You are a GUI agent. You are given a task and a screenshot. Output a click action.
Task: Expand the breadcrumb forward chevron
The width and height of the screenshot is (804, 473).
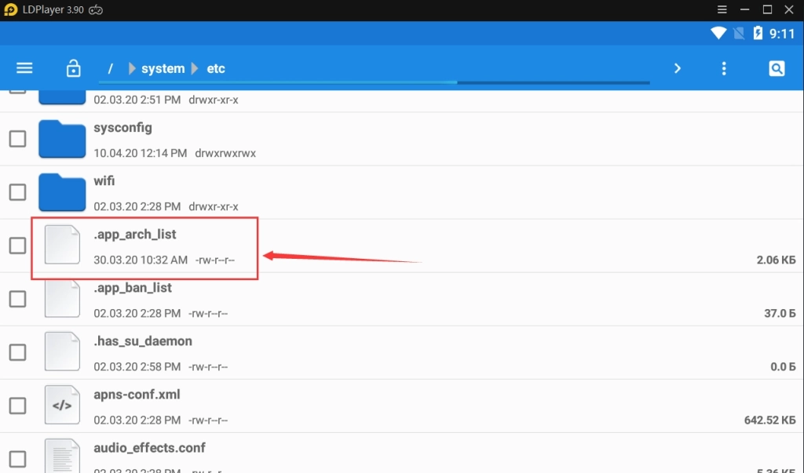tap(677, 67)
